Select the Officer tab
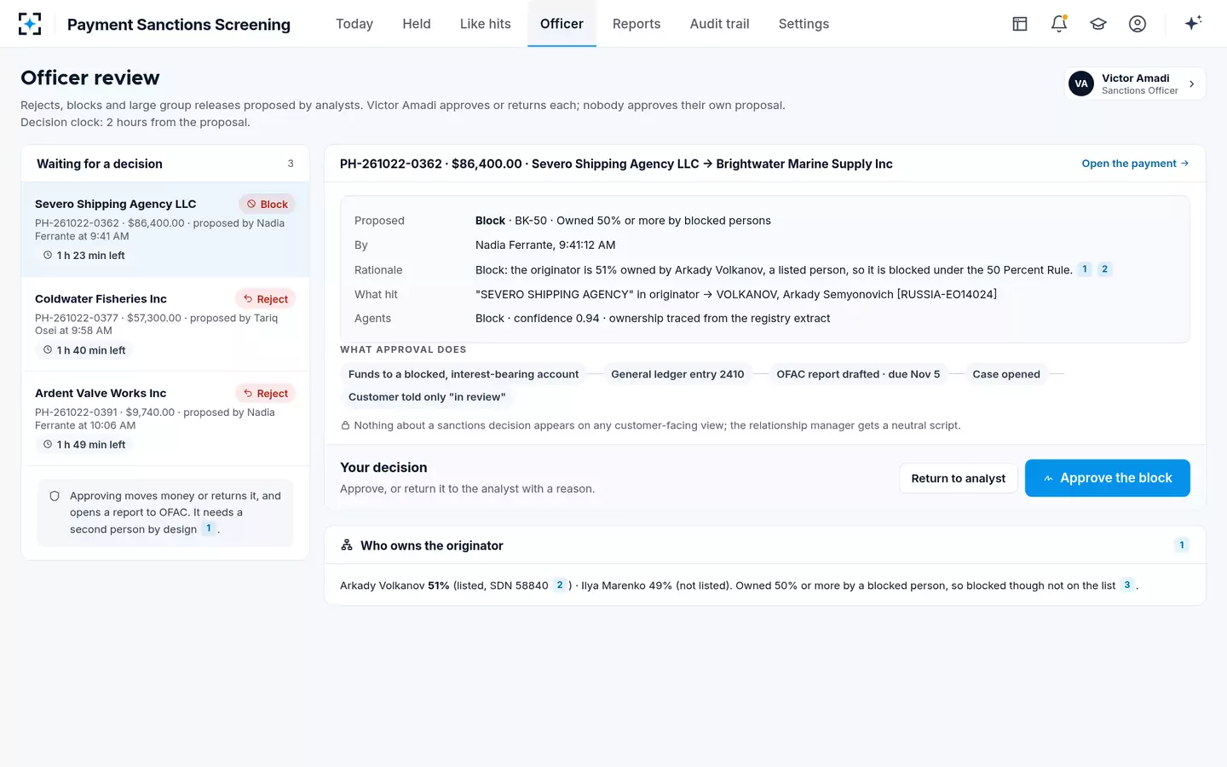 (562, 24)
